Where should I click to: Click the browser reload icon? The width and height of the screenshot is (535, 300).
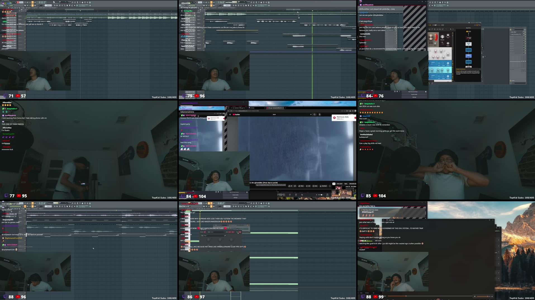231,111
